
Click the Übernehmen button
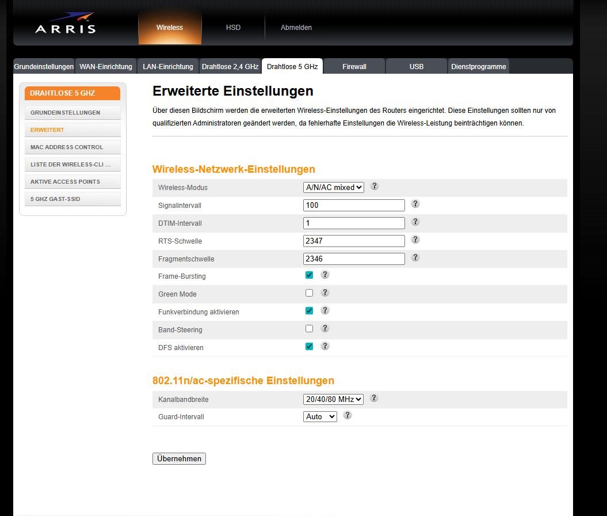pos(180,458)
